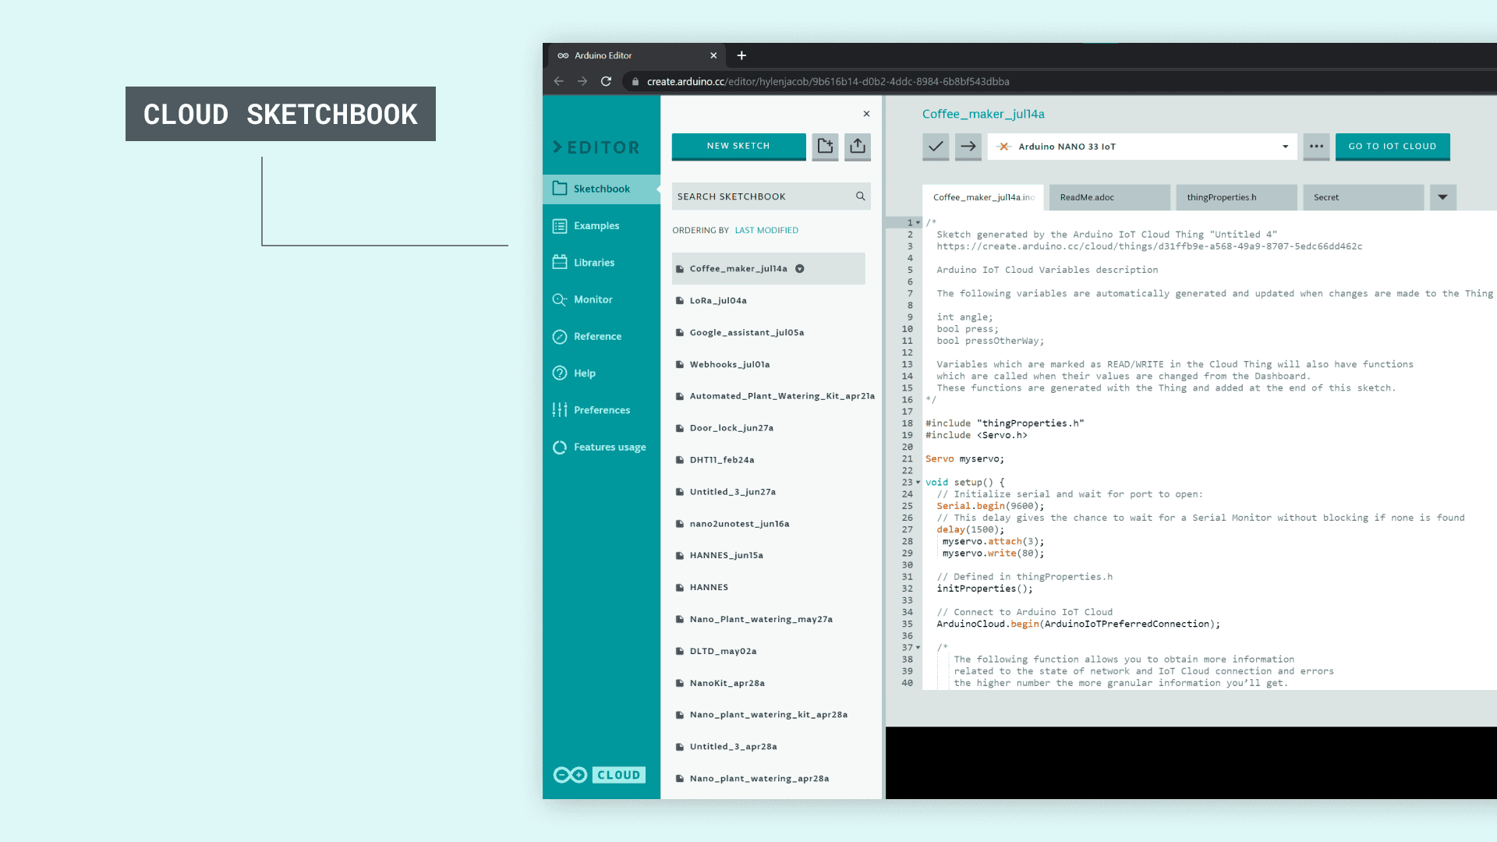
Task: Open Coffee_maker_jul14a sketch options arrow
Action: (799, 269)
